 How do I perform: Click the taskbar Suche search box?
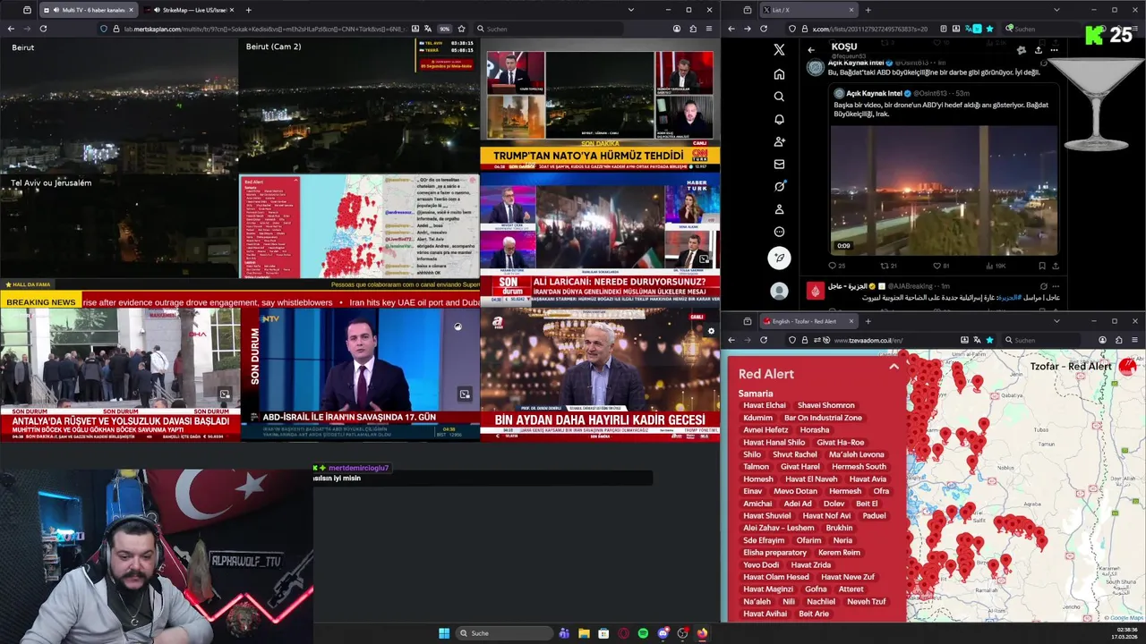[505, 633]
